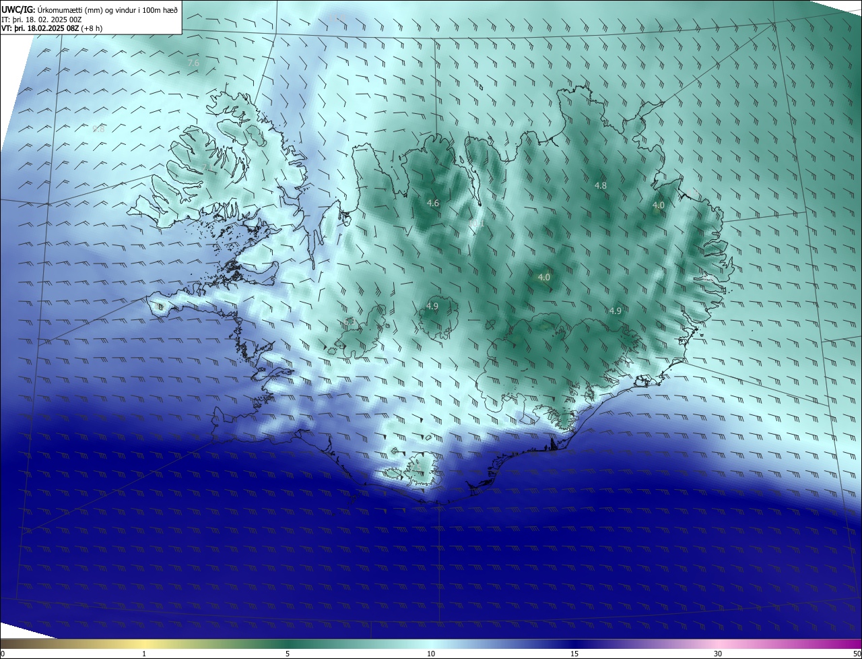
Task: Click the 4.6 value label on the map
Action: click(433, 203)
